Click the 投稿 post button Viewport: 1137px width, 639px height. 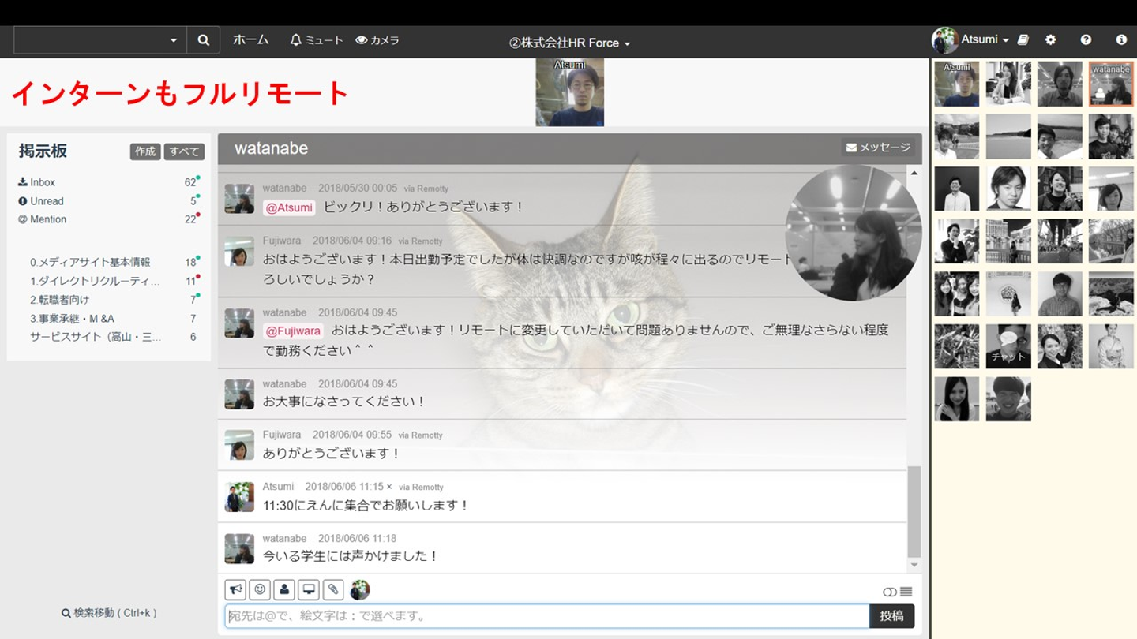(891, 616)
